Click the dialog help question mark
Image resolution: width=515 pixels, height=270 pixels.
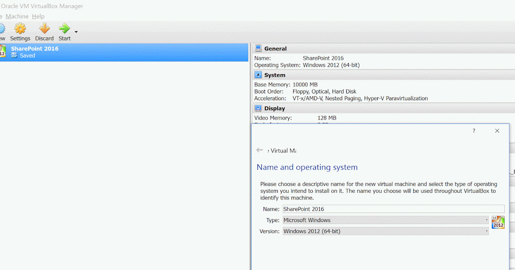(x=474, y=131)
